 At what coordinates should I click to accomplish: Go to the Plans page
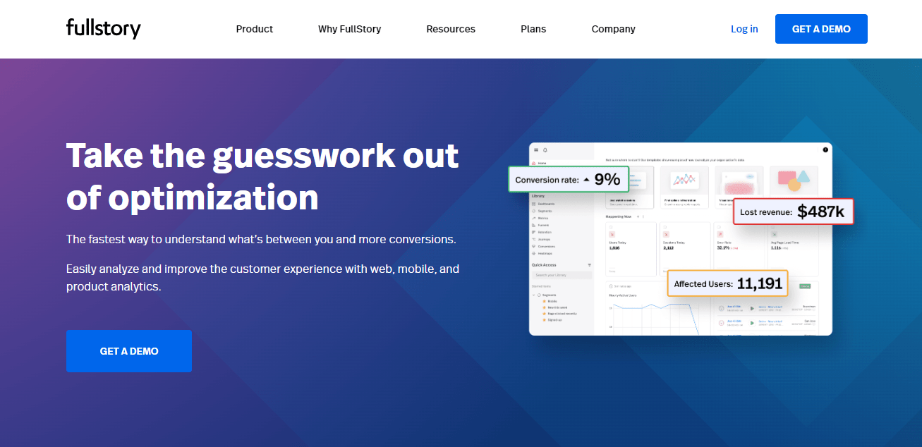533,29
